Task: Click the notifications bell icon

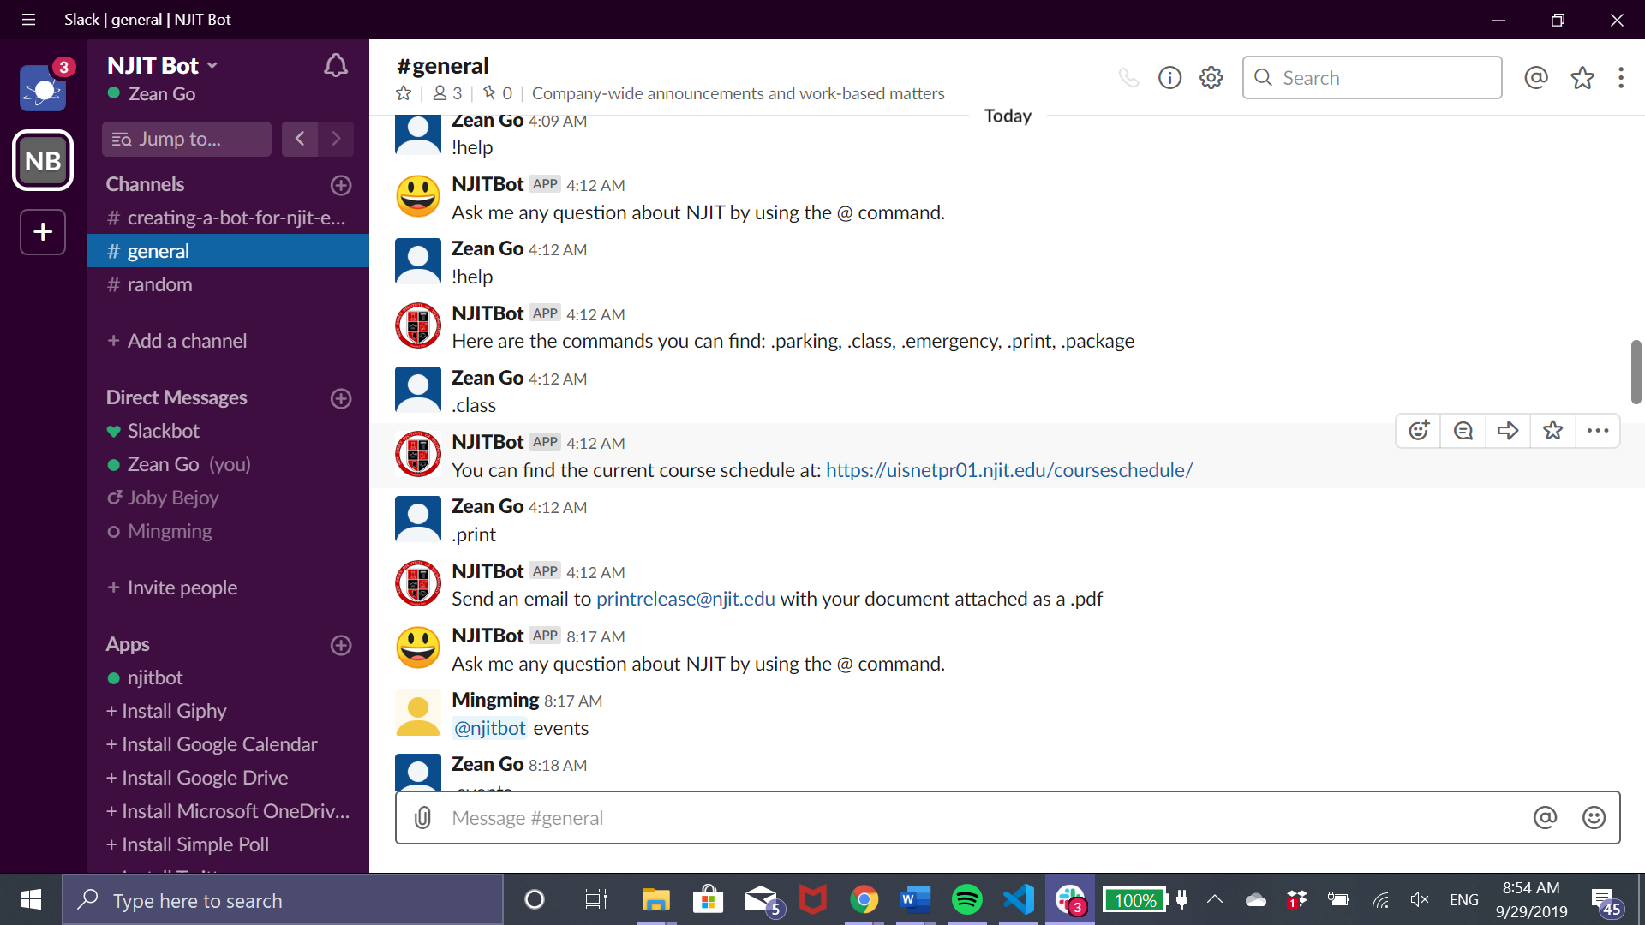Action: (336, 66)
